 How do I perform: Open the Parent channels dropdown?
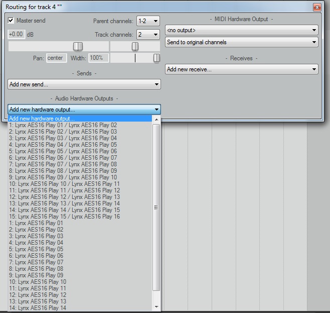pos(148,21)
